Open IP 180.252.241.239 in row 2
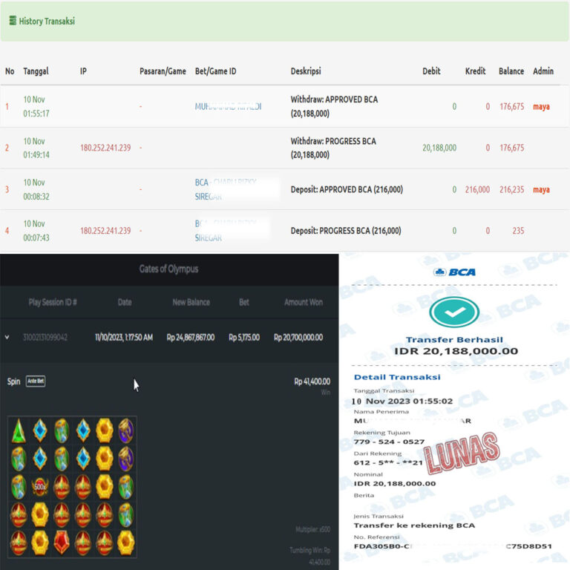The width and height of the screenshot is (570, 570). click(105, 148)
